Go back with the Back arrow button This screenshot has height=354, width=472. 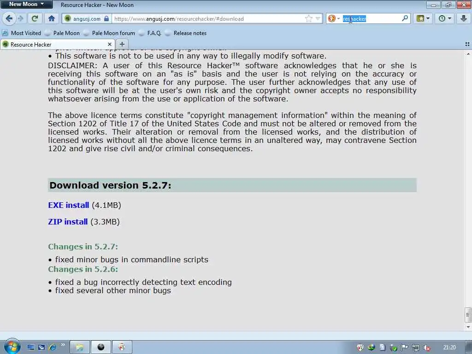(x=9, y=18)
